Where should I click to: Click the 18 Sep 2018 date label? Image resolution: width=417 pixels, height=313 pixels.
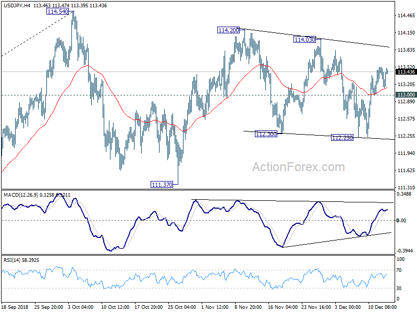15,307
